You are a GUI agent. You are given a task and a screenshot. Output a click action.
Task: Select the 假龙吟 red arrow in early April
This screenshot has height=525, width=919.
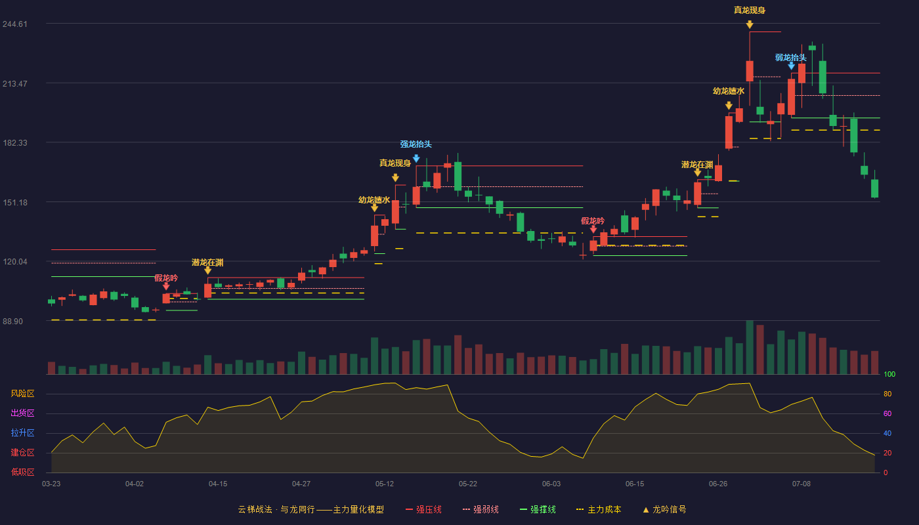coord(166,286)
